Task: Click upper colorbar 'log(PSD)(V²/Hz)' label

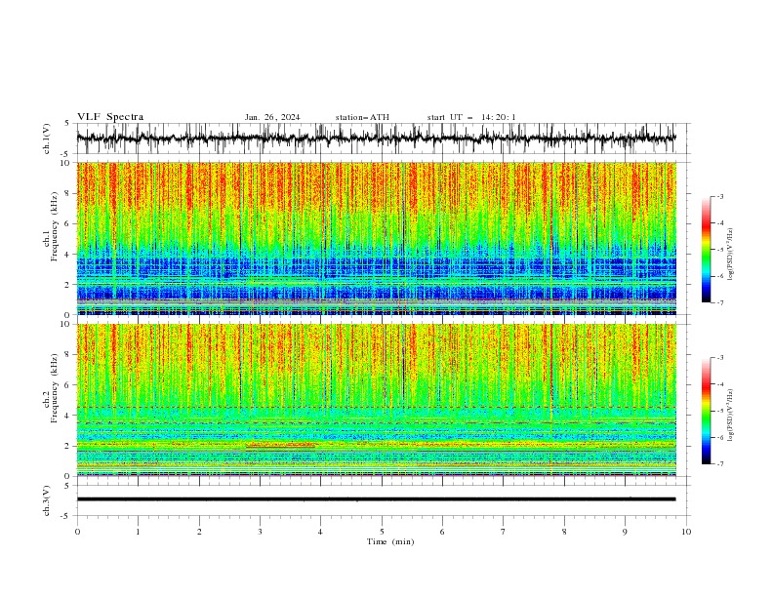Action: pos(730,255)
